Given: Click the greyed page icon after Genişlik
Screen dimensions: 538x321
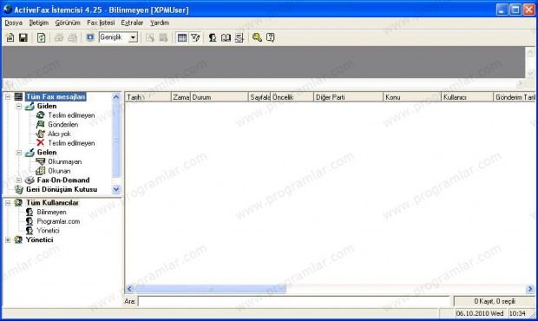Looking at the screenshot, I should coord(150,37).
